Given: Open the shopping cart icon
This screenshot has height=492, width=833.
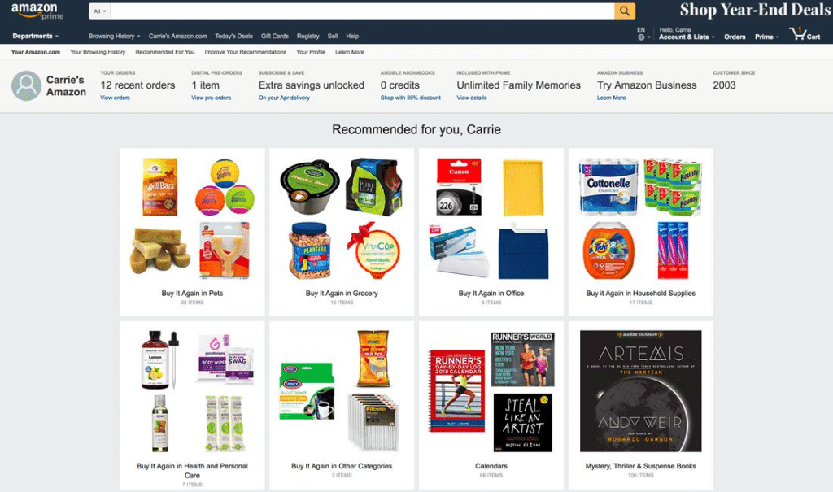Looking at the screenshot, I should pyautogui.click(x=805, y=34).
